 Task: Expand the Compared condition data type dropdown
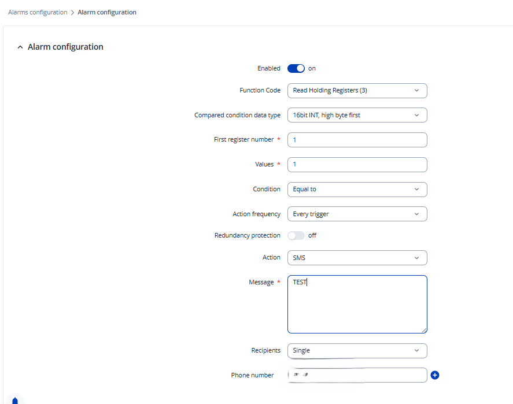coord(357,115)
